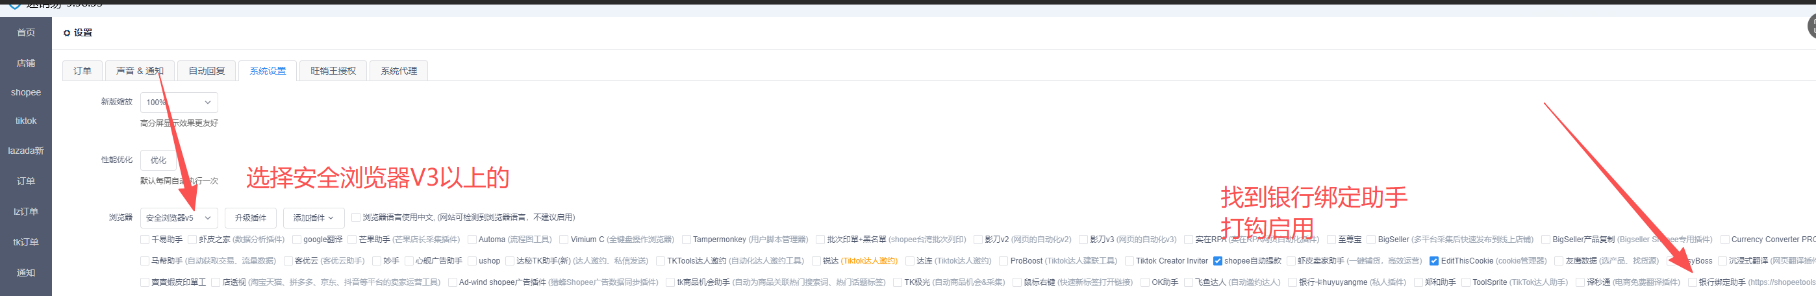1816x296 pixels.
Task: Tick the 店透视 checkbox
Action: pyautogui.click(x=216, y=282)
